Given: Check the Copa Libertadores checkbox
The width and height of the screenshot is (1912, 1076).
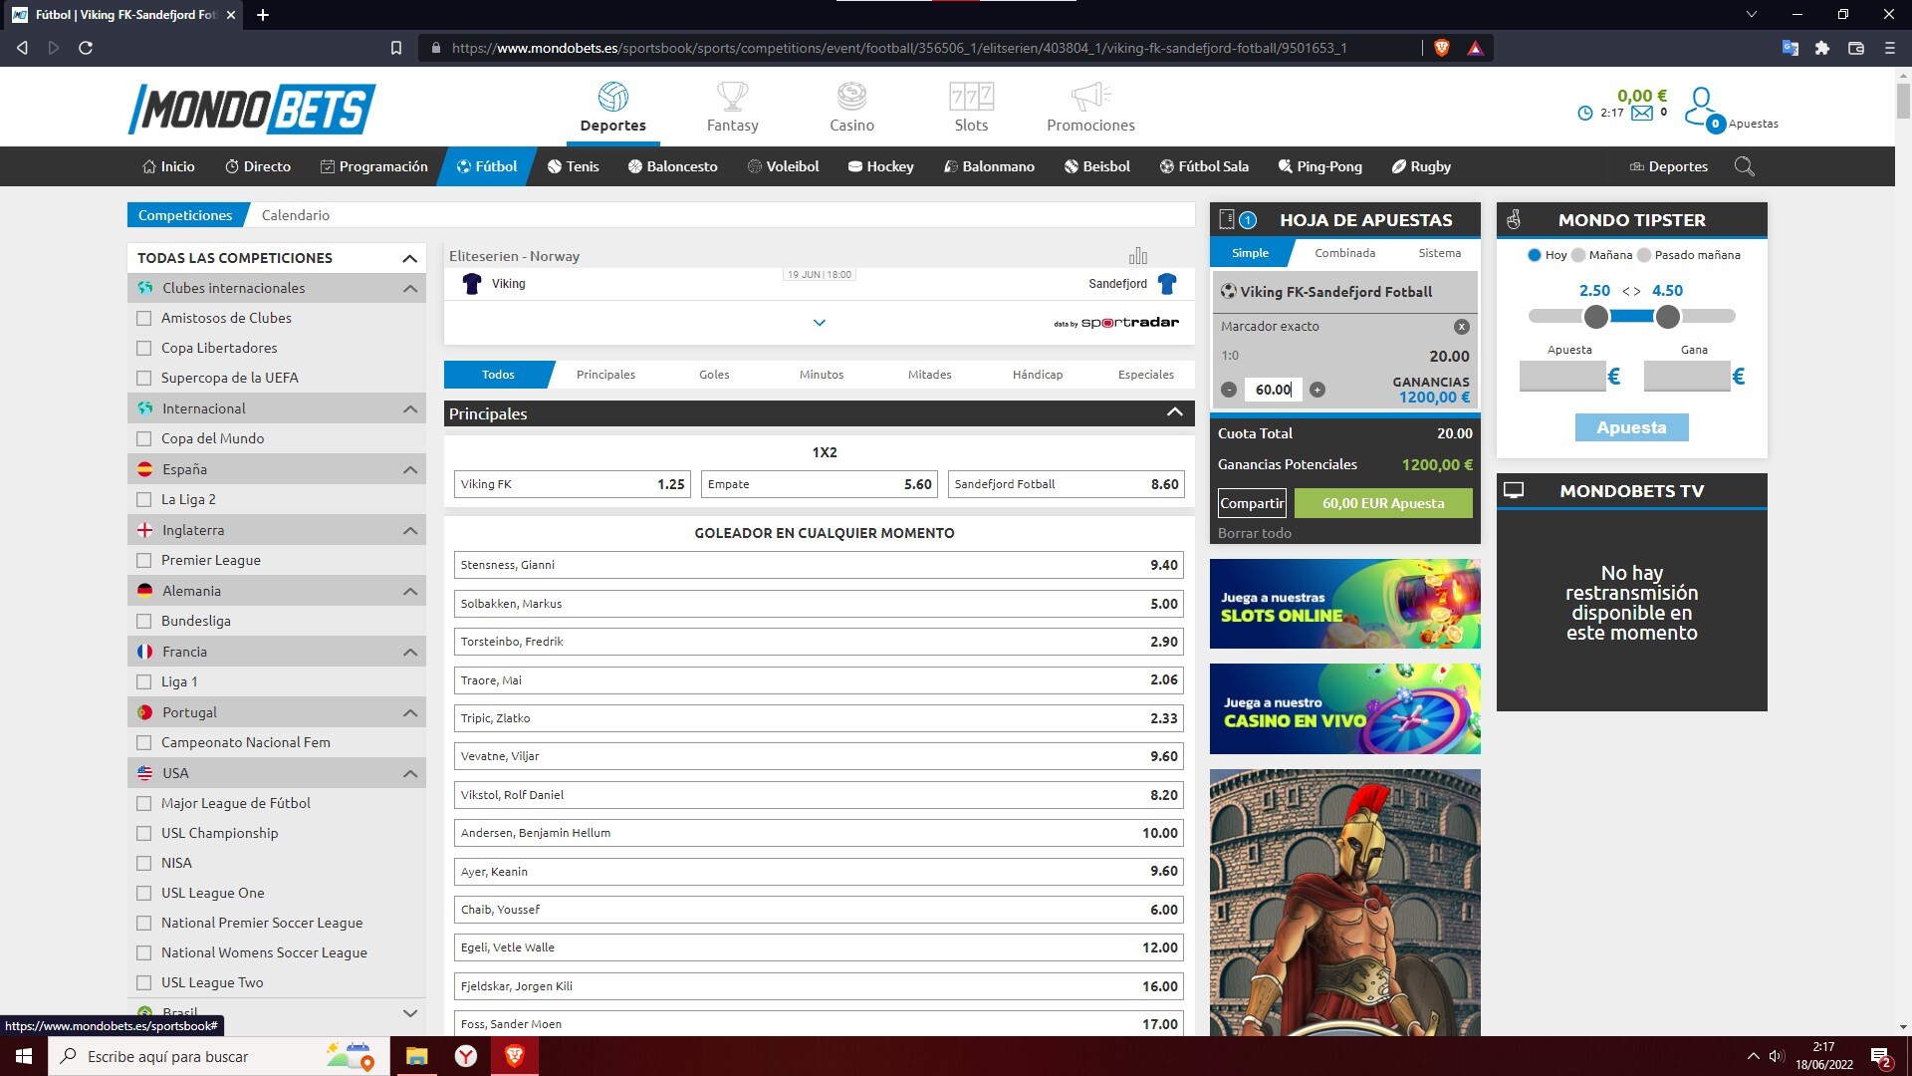Looking at the screenshot, I should point(144,348).
